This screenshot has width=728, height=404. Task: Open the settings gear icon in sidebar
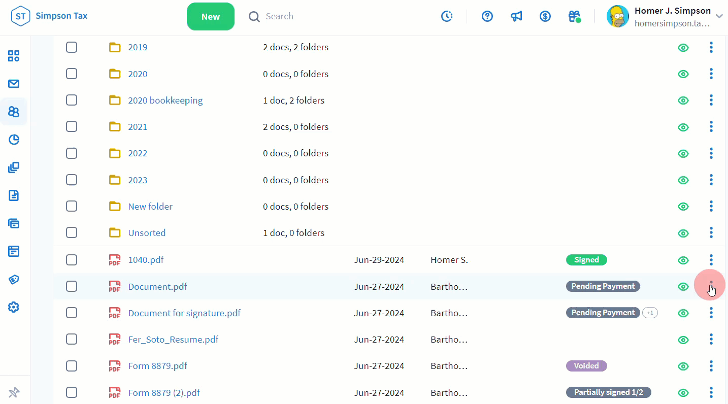(x=14, y=307)
